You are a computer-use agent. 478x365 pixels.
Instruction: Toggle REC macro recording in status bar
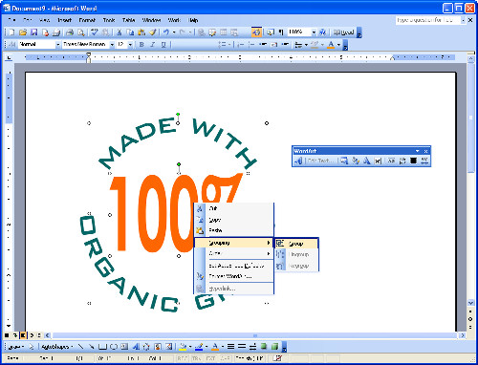point(183,358)
